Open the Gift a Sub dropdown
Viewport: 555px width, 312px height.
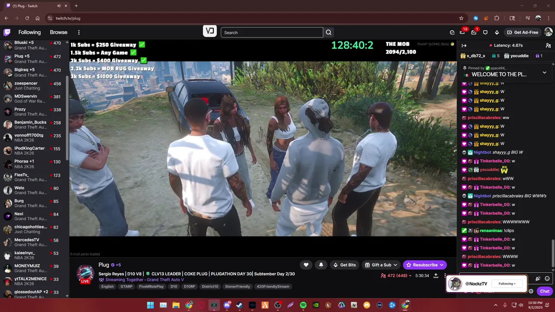point(381,265)
